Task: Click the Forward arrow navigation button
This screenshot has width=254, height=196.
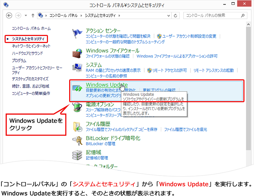Action: (x=18, y=16)
